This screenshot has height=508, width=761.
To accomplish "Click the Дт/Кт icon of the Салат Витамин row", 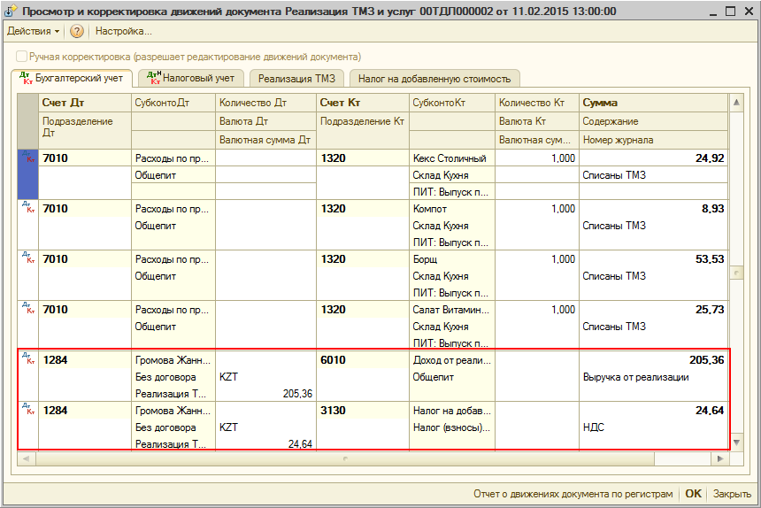I will coord(27,310).
